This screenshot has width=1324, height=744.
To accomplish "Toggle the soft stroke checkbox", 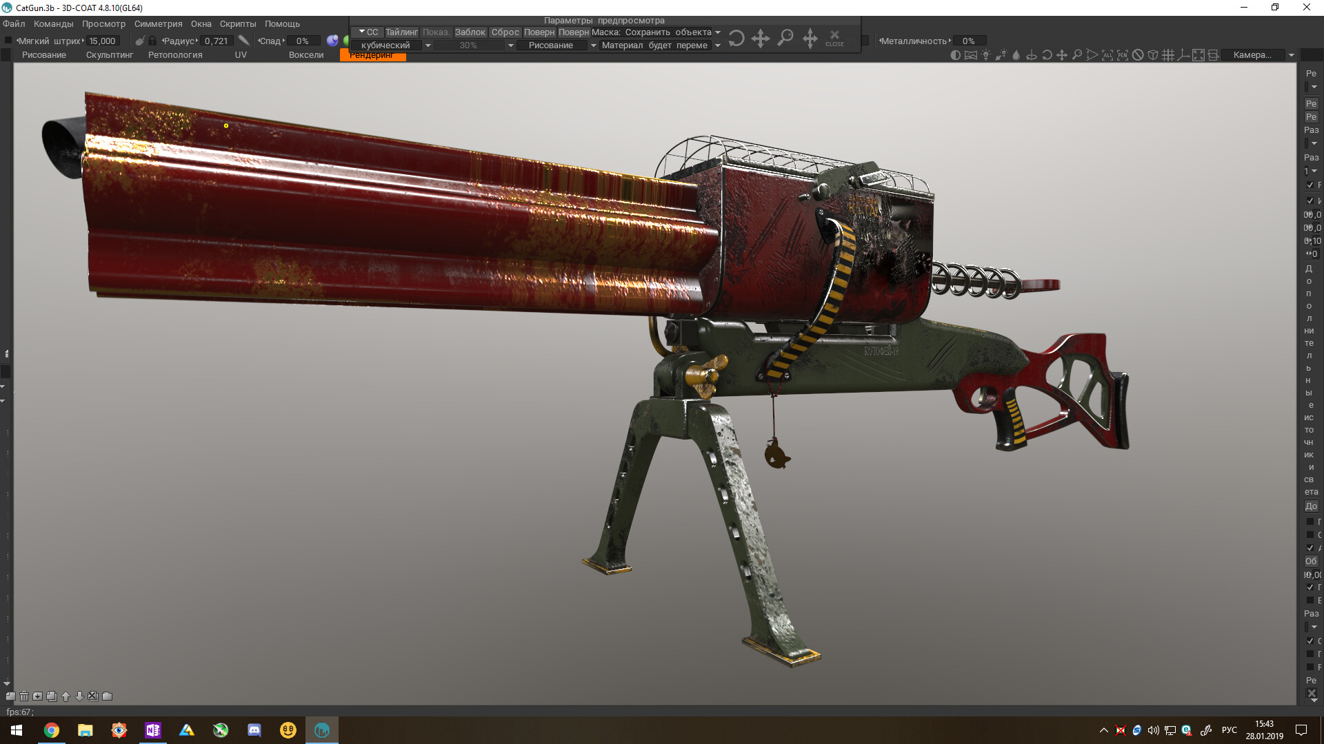I will (x=8, y=41).
